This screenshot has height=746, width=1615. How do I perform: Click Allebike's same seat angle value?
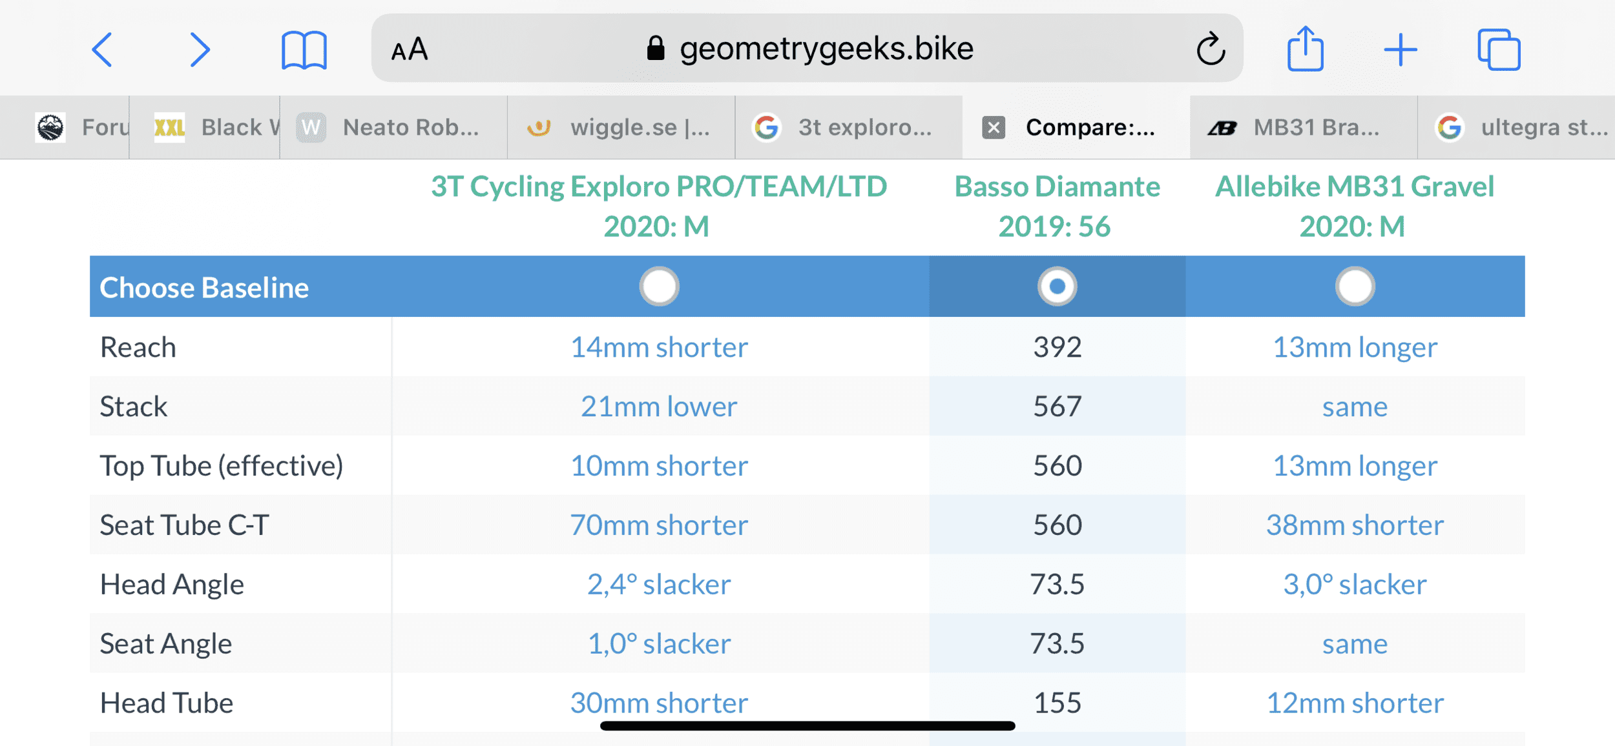pos(1355,645)
